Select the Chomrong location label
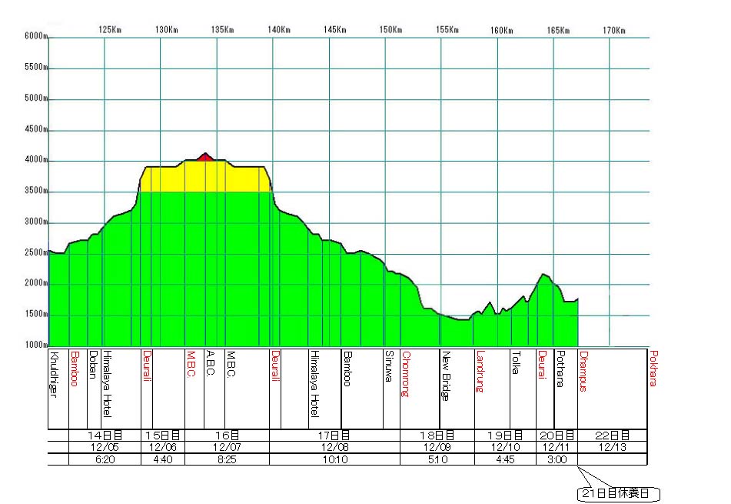Screen dimensions: 731x504 pos(404,373)
